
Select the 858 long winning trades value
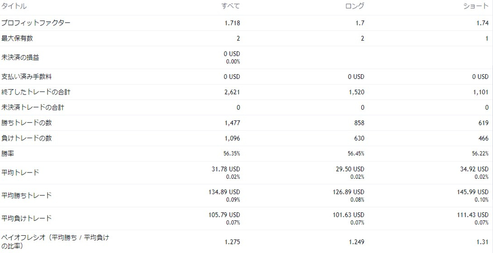(359, 123)
